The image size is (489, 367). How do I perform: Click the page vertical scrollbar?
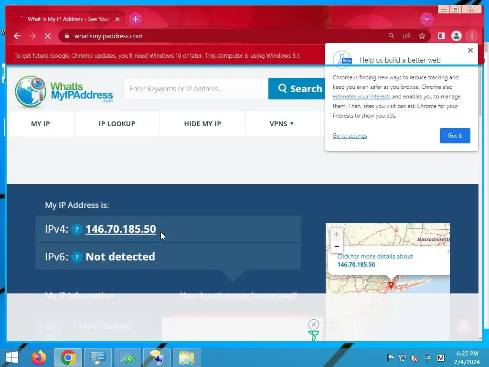click(x=480, y=94)
